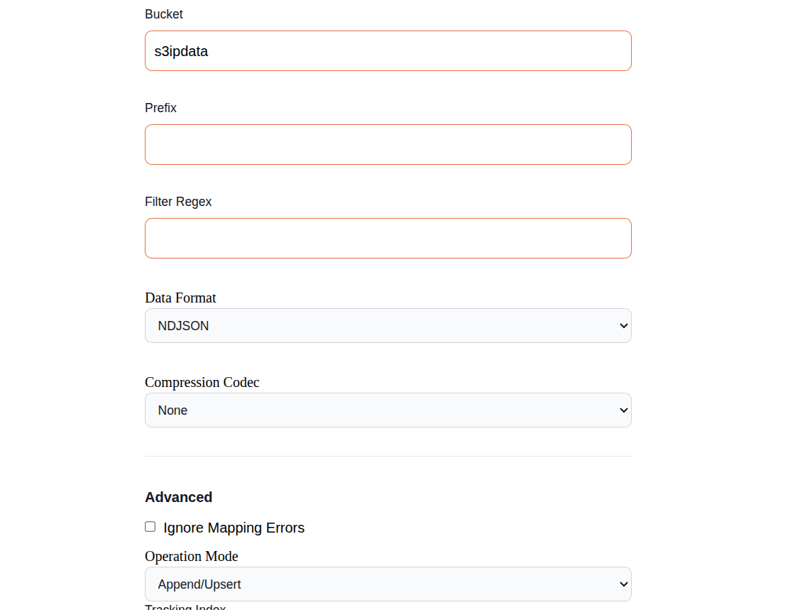Click the NDJSON text in Data Format

click(183, 326)
